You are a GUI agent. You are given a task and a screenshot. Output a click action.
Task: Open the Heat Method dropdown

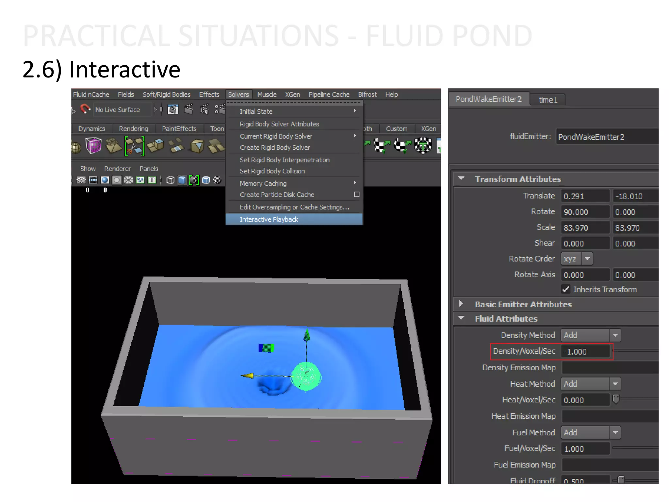tap(591, 384)
